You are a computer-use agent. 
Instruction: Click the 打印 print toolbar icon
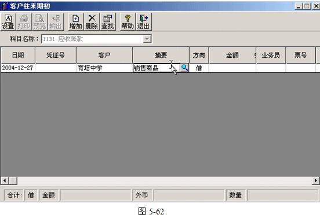tap(24, 21)
